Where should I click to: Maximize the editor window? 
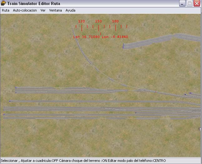[189, 3]
